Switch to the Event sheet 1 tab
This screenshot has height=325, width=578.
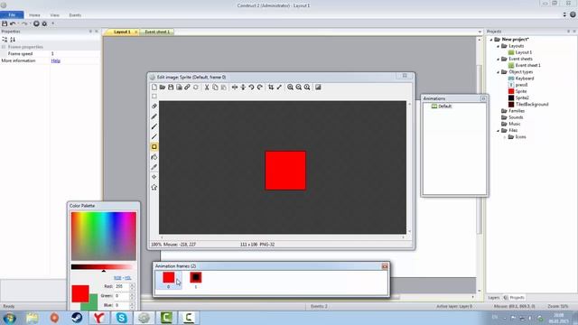(x=157, y=32)
